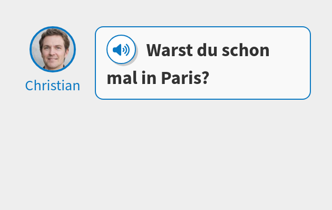332x210 pixels.
Task: Click the name label Christian
Action: pos(53,86)
